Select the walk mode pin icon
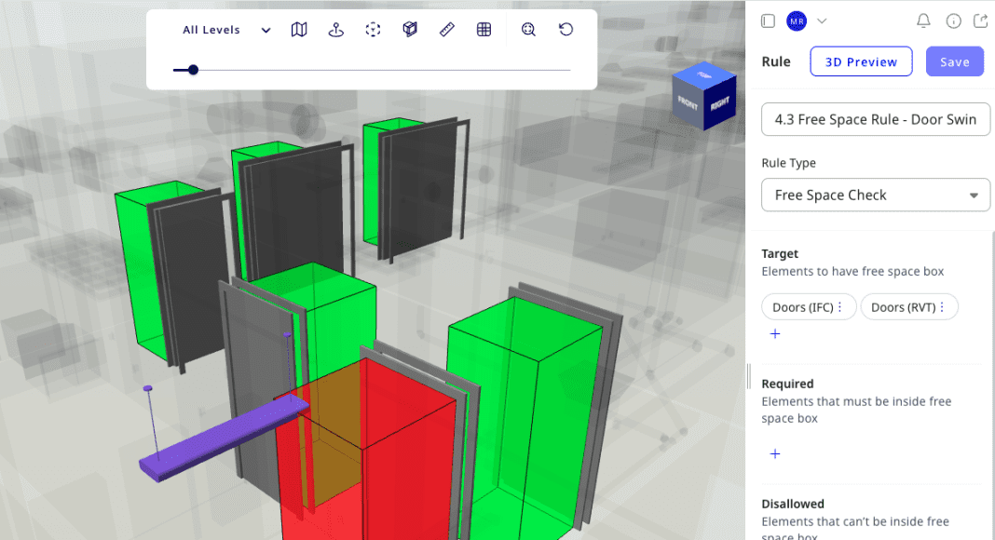 tap(336, 30)
